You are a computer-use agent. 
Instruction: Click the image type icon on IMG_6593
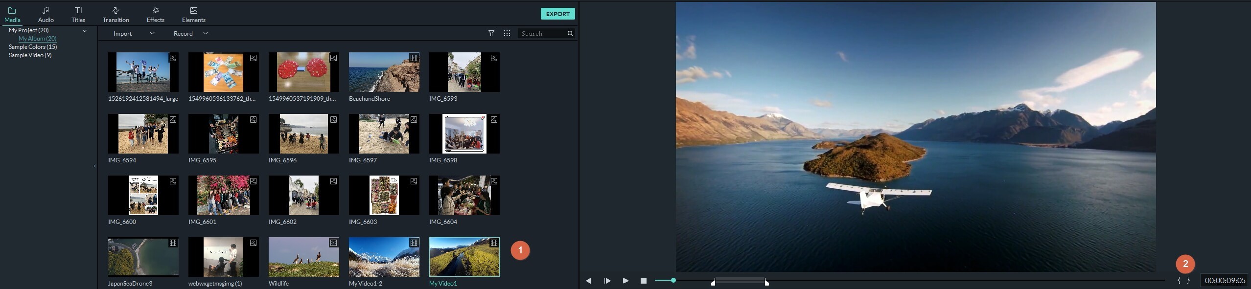(x=494, y=58)
